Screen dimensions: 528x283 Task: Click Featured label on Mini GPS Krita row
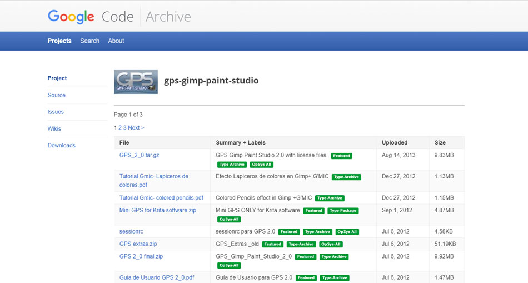[314, 211]
